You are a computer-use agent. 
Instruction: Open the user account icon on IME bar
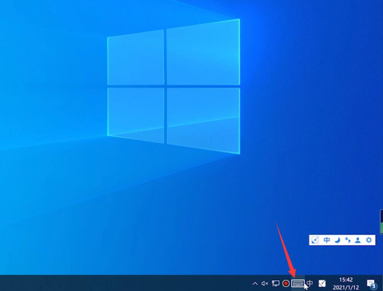[358, 240]
